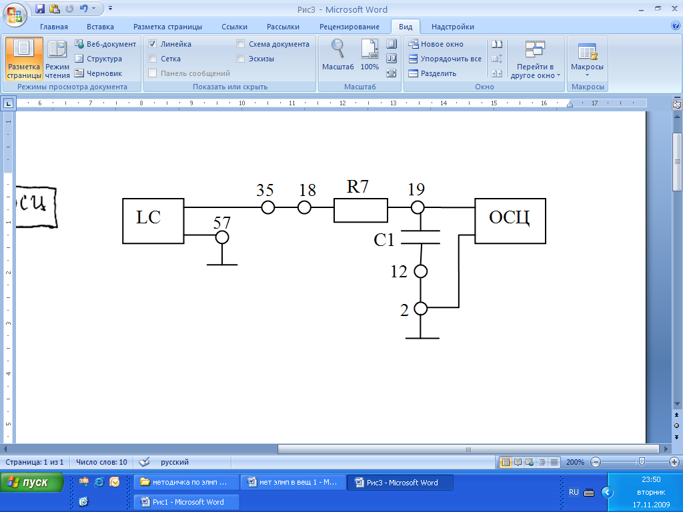Viewport: 683px width, 512px height.
Task: Click the right indent marker on ruler
Action: (570, 104)
